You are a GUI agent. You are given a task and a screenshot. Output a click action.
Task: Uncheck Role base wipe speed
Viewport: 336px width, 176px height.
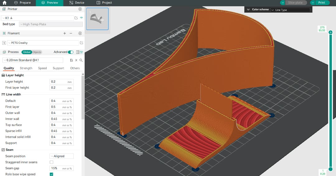(52, 174)
